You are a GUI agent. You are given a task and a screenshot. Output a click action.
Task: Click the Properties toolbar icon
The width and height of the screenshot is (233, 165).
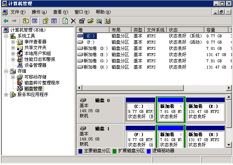(82, 21)
